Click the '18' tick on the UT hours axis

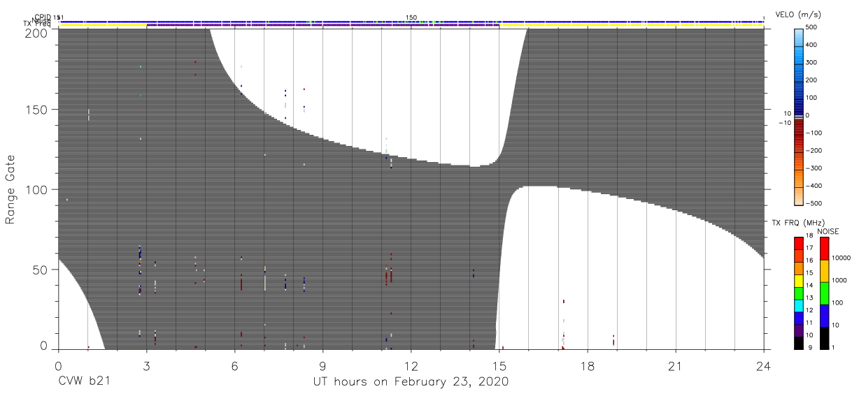tap(587, 367)
